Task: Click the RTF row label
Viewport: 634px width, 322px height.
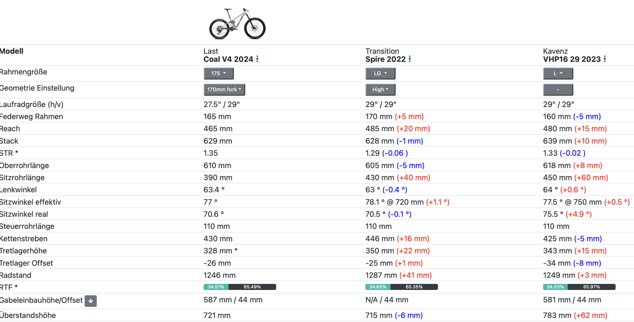Action: [9, 287]
